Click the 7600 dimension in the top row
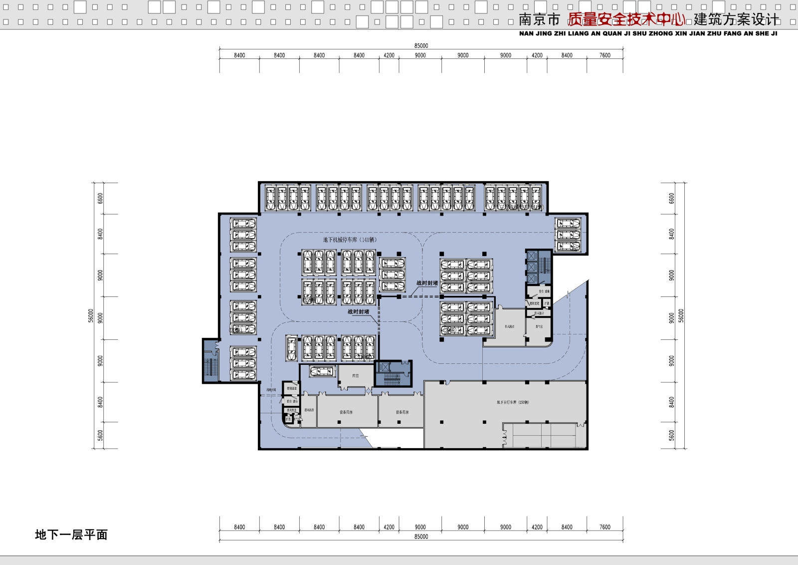 tap(605, 55)
